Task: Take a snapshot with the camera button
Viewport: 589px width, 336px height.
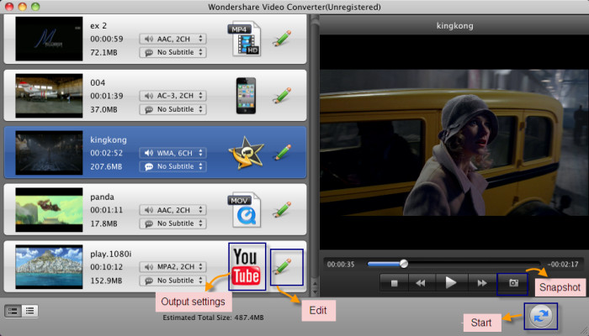Action: point(513,283)
